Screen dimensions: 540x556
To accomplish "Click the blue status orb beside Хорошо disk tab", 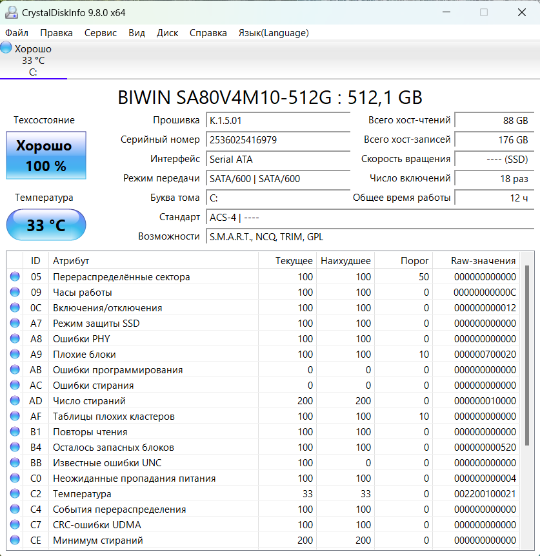I will (x=6, y=48).
